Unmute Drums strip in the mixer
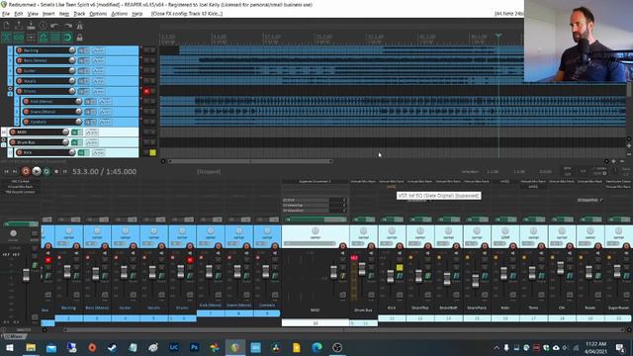 (190, 260)
